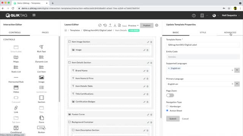Edit the Footer Curve element
The height and width of the screenshot is (136, 243).
click(x=148, y=114)
